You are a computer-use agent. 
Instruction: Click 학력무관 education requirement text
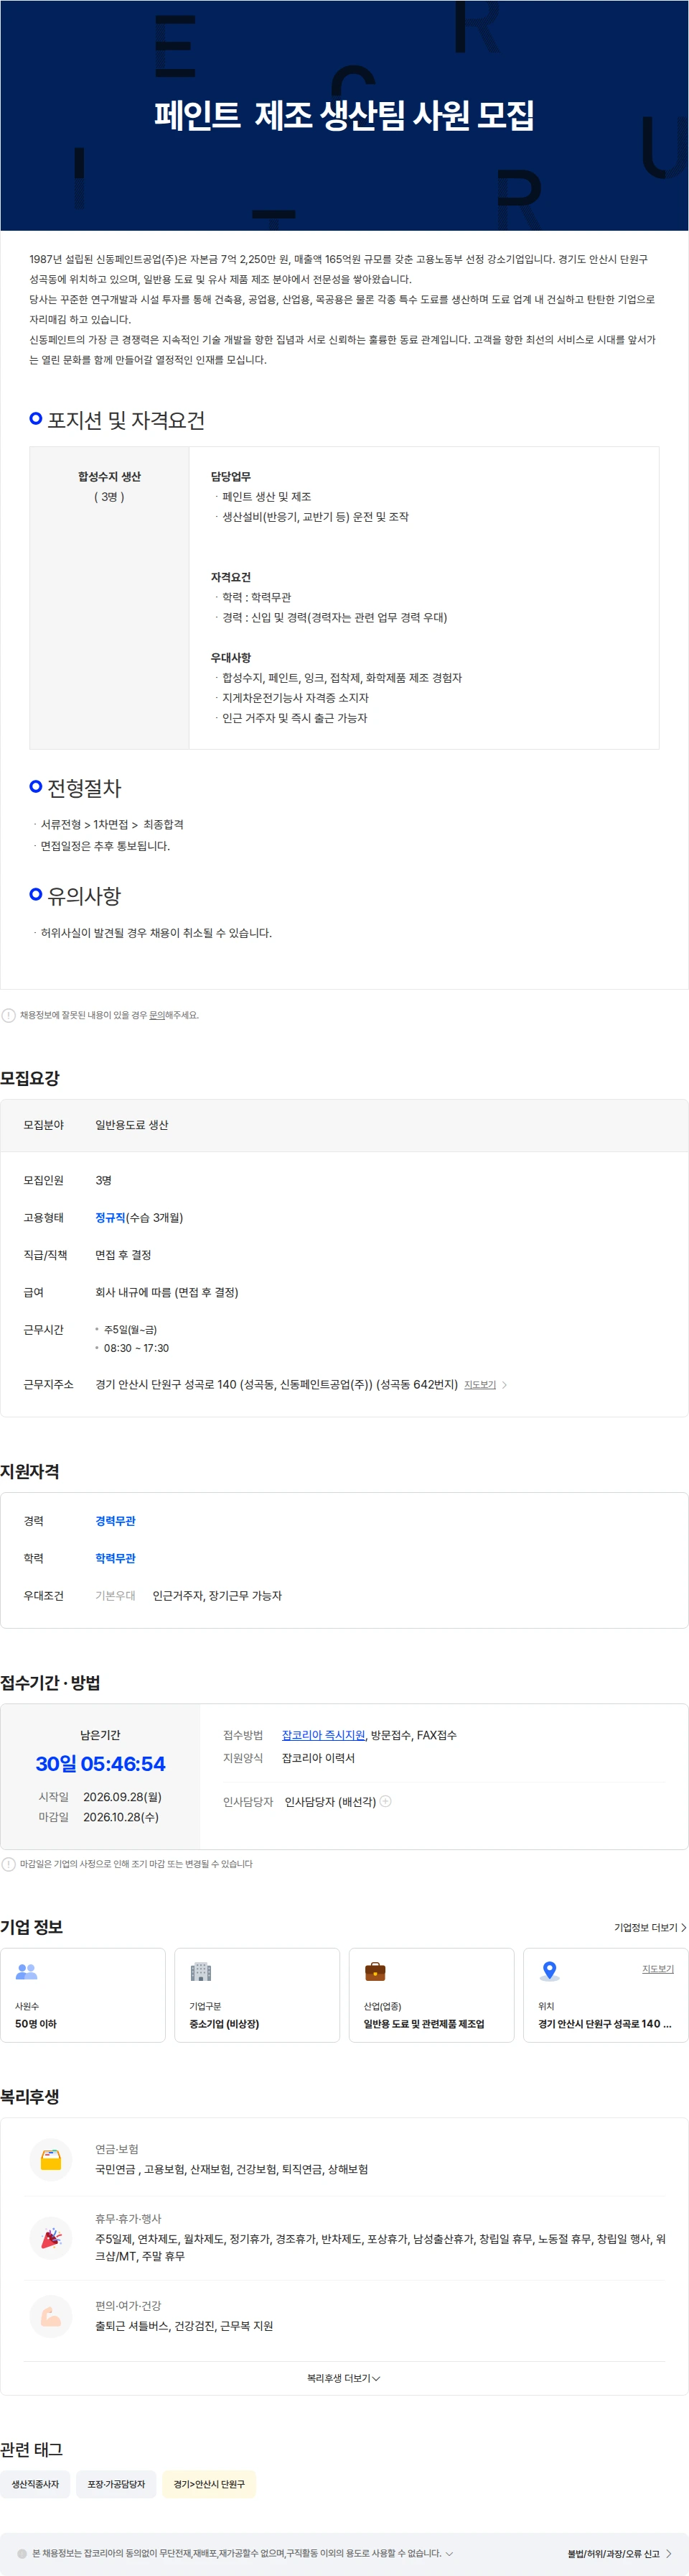tap(115, 1558)
